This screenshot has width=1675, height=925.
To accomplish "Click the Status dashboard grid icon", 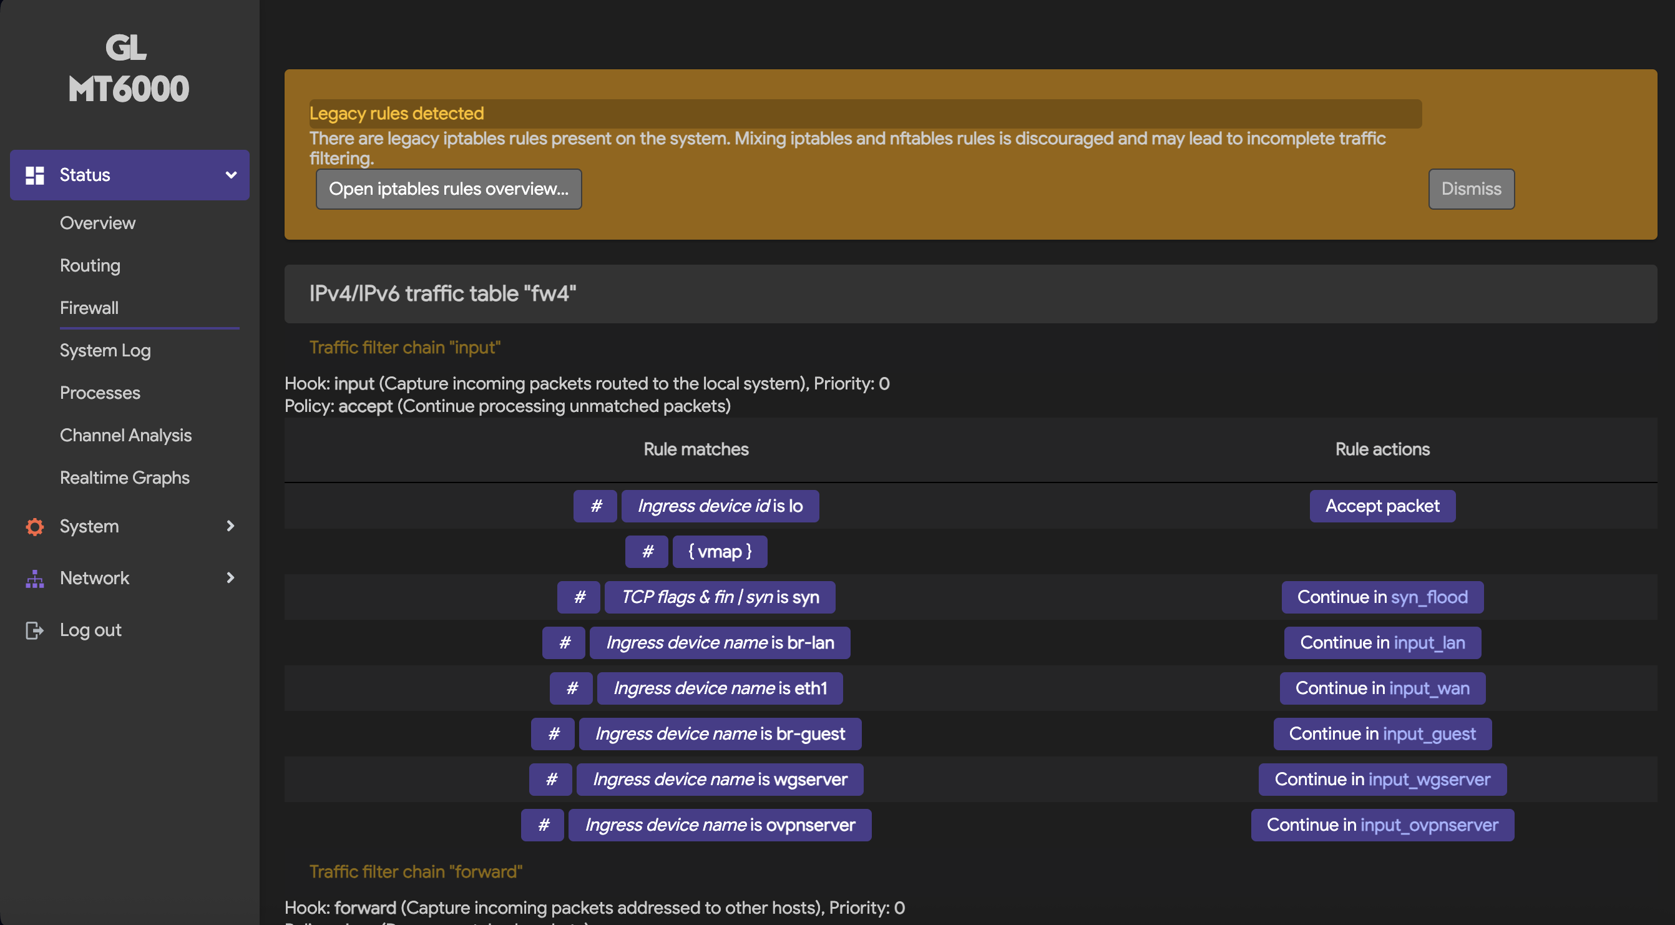I will [34, 175].
